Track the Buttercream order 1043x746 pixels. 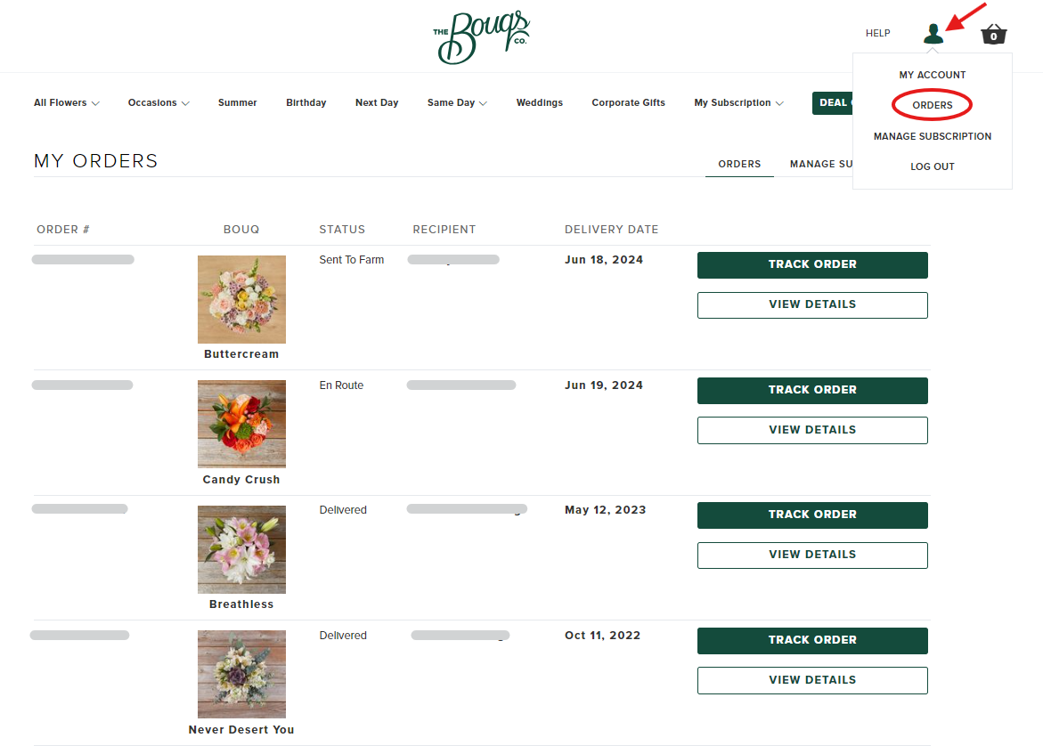812,264
